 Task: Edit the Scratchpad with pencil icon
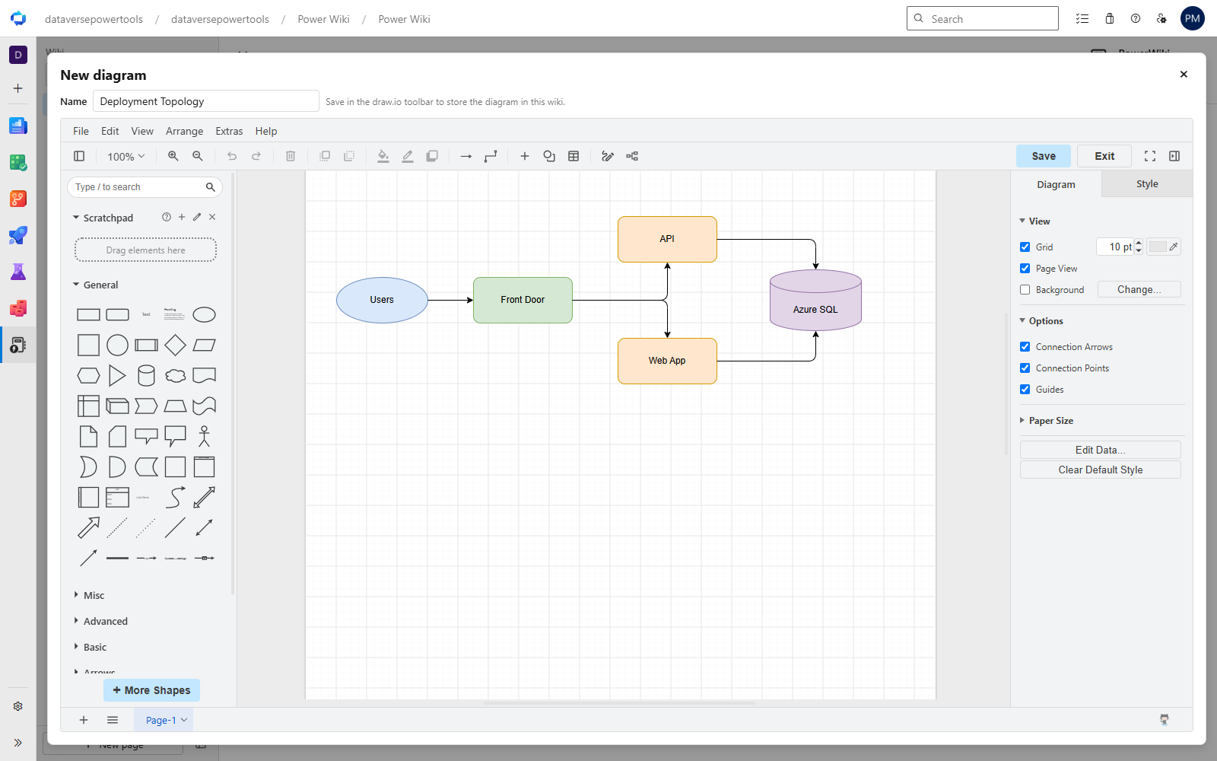(197, 217)
